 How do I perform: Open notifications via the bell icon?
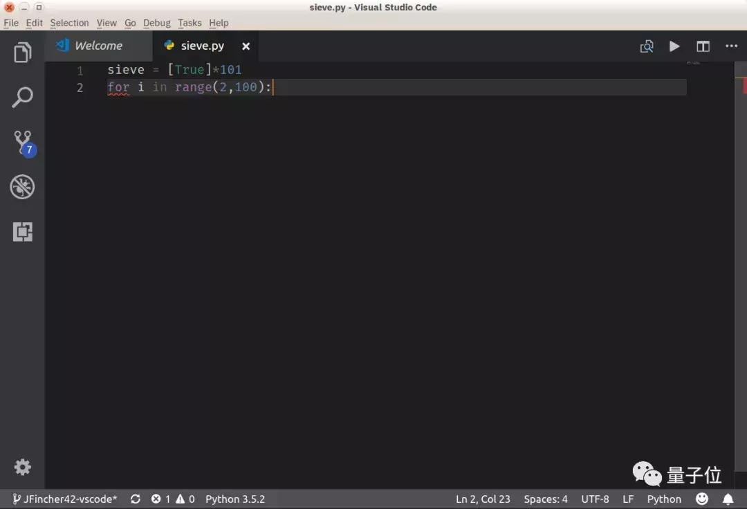(x=728, y=499)
